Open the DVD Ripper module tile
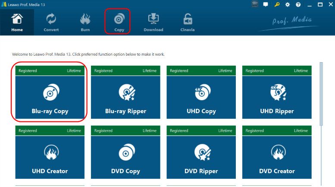The height and width of the screenshot is (187, 335). click(201, 152)
